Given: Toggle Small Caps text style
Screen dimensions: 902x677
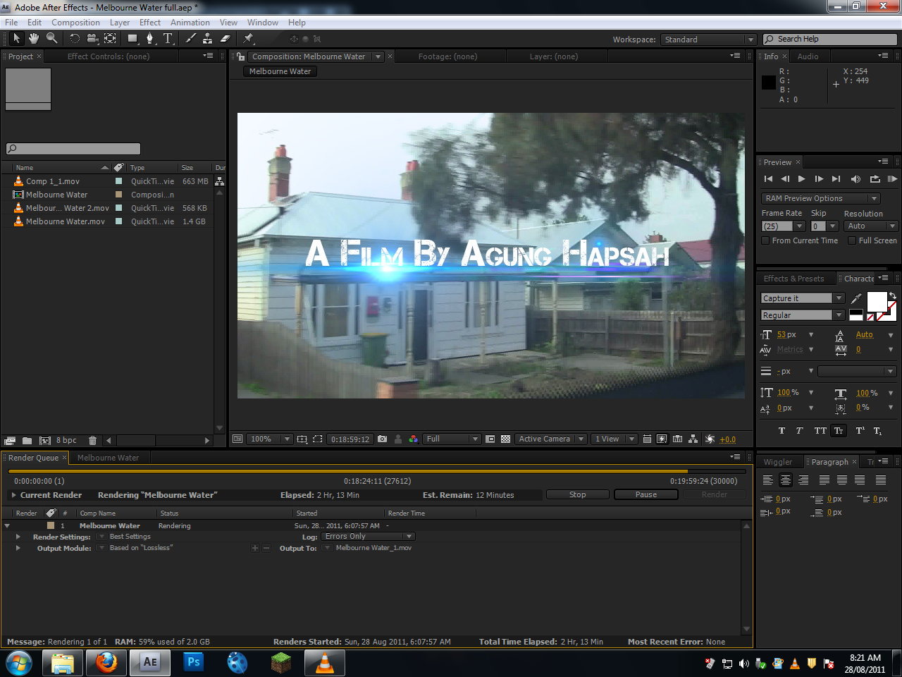Looking at the screenshot, I should (839, 431).
